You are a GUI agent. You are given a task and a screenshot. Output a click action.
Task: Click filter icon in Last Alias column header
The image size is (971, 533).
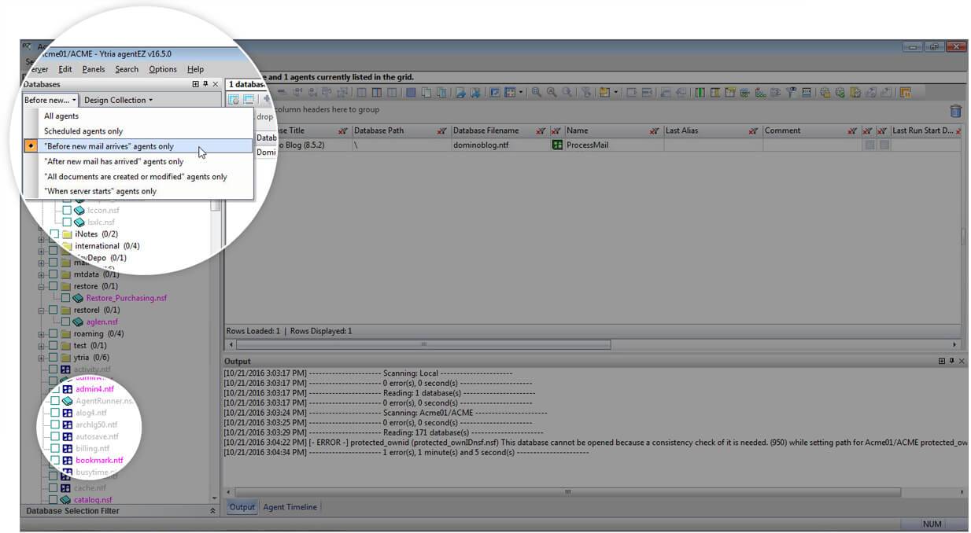pyautogui.click(x=754, y=131)
